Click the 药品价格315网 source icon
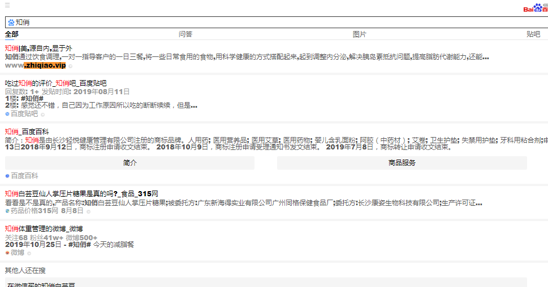Screen dimensions: 548x287 [7, 211]
